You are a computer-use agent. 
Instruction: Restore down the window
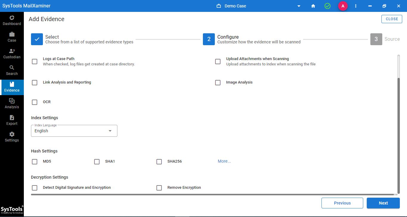(x=384, y=6)
